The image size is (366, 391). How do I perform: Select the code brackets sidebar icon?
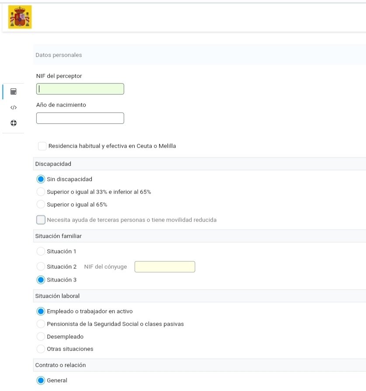point(14,108)
